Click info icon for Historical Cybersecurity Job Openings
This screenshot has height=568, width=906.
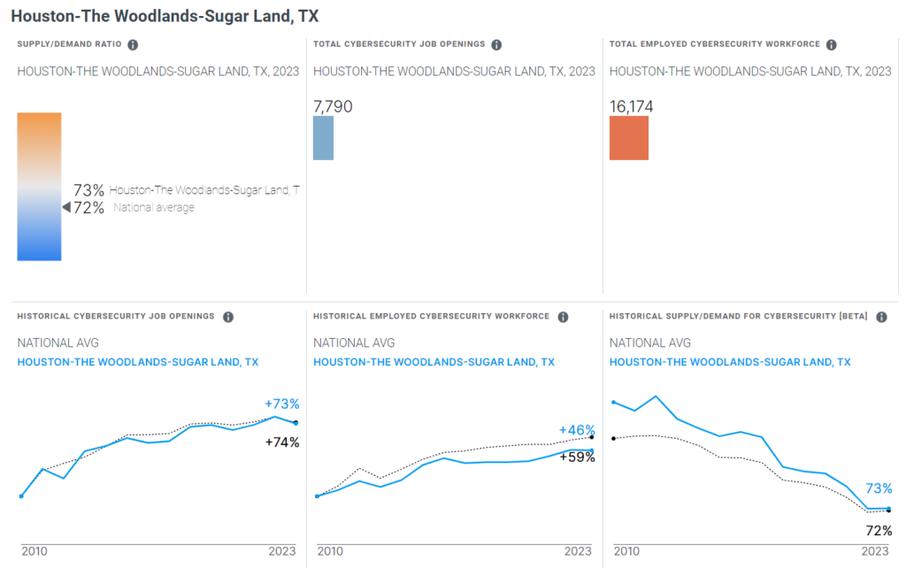[228, 317]
